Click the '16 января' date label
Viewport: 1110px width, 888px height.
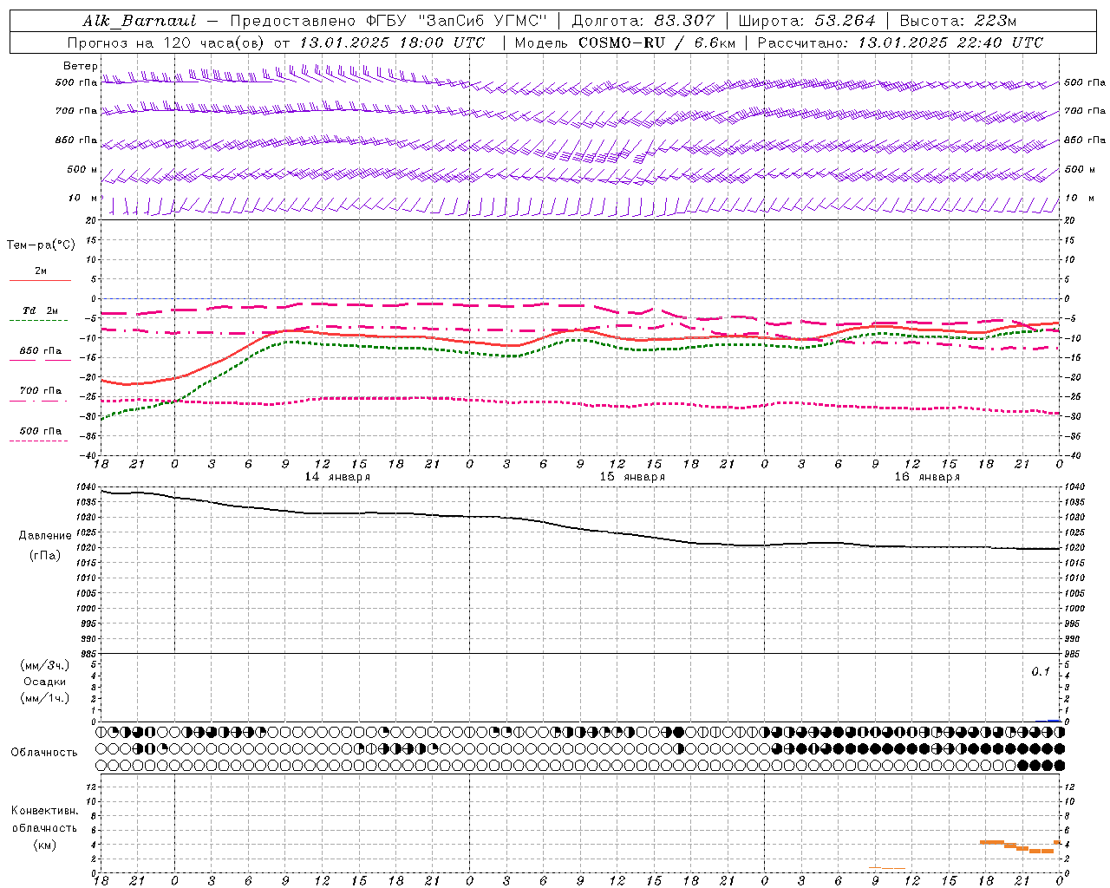[927, 477]
